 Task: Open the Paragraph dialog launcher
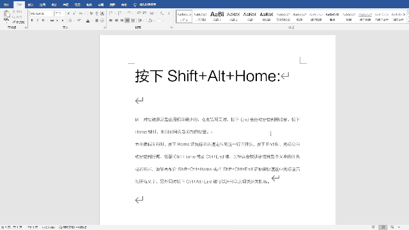(x=171, y=27)
